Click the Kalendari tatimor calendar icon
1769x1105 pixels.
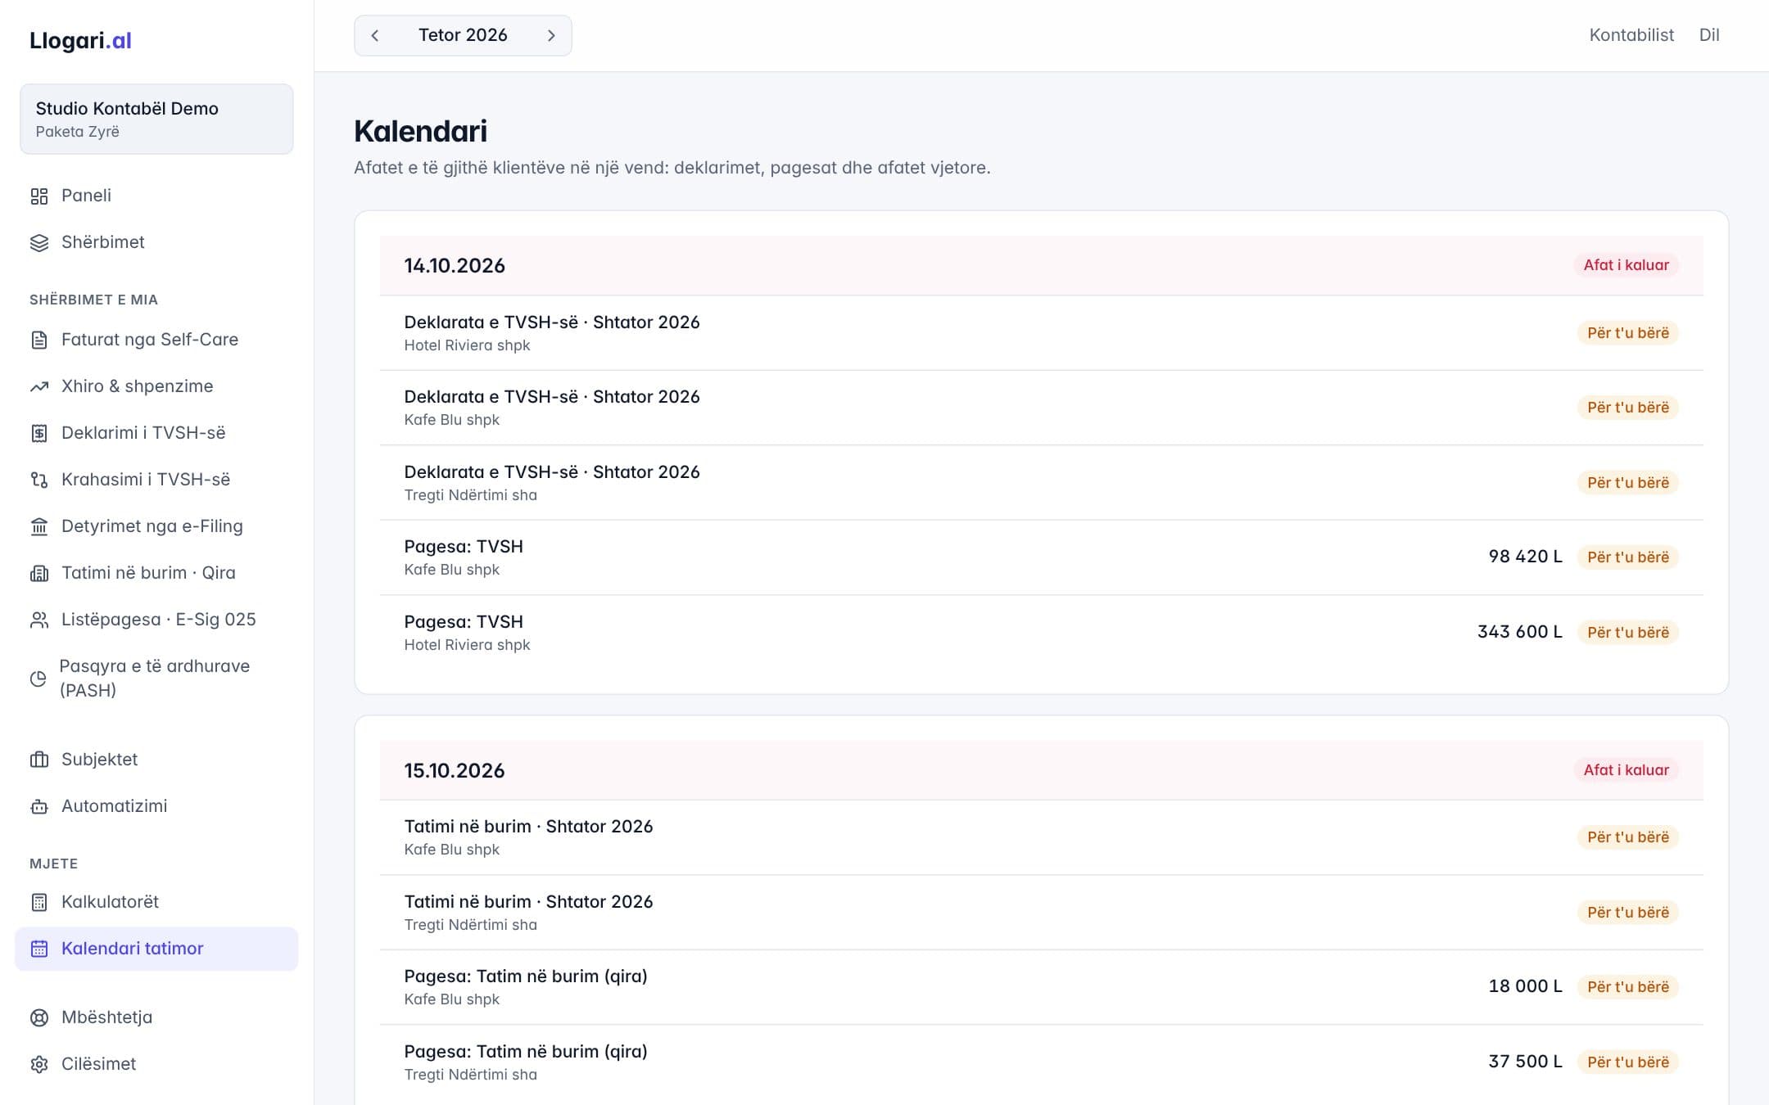[39, 949]
